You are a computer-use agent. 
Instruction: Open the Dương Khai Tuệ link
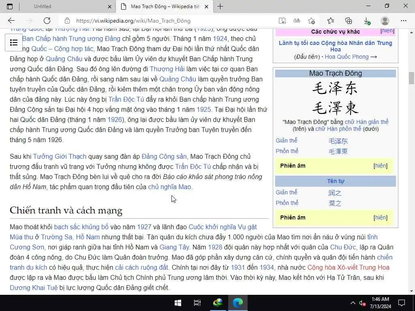34,288
